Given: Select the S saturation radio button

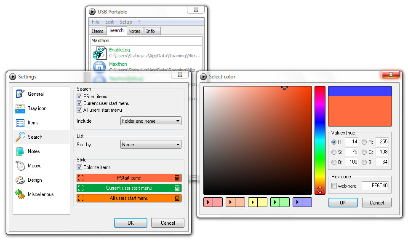Looking at the screenshot, I should pos(334,152).
